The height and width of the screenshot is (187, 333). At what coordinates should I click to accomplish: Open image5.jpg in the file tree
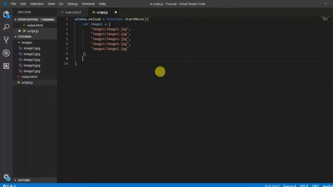coord(32,71)
